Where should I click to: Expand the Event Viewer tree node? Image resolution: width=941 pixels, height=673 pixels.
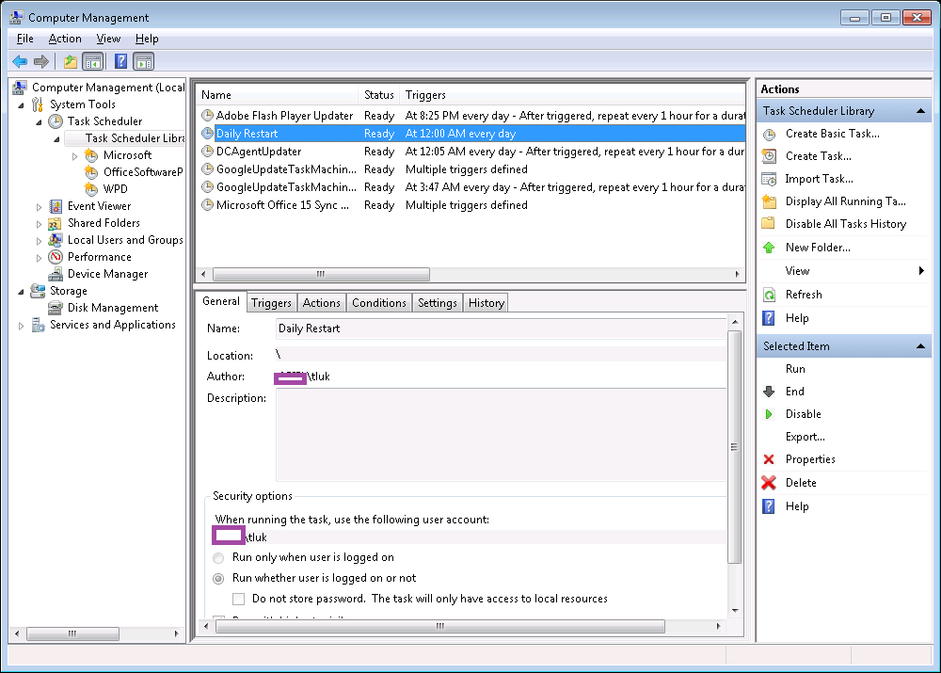(x=40, y=206)
